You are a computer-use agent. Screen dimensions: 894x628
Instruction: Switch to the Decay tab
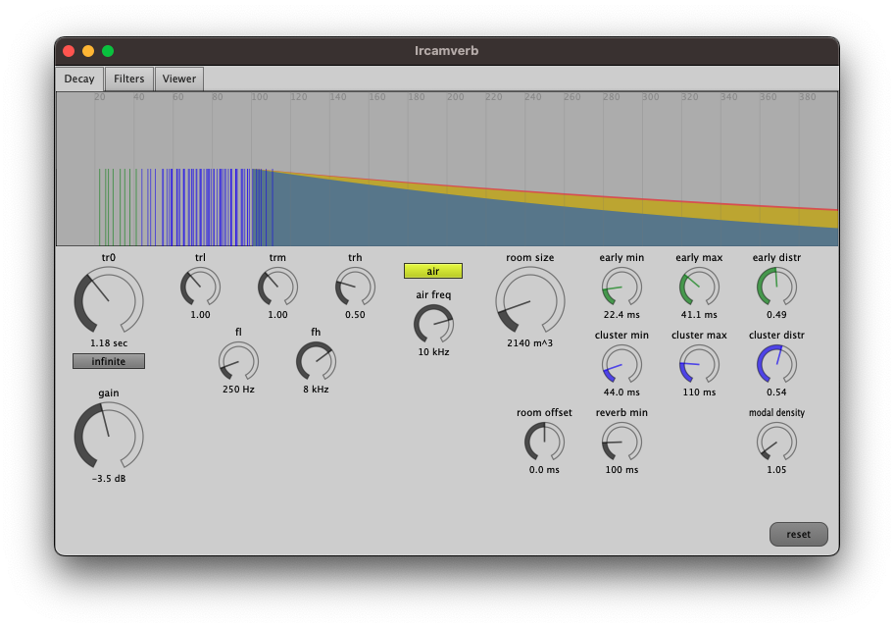click(79, 78)
